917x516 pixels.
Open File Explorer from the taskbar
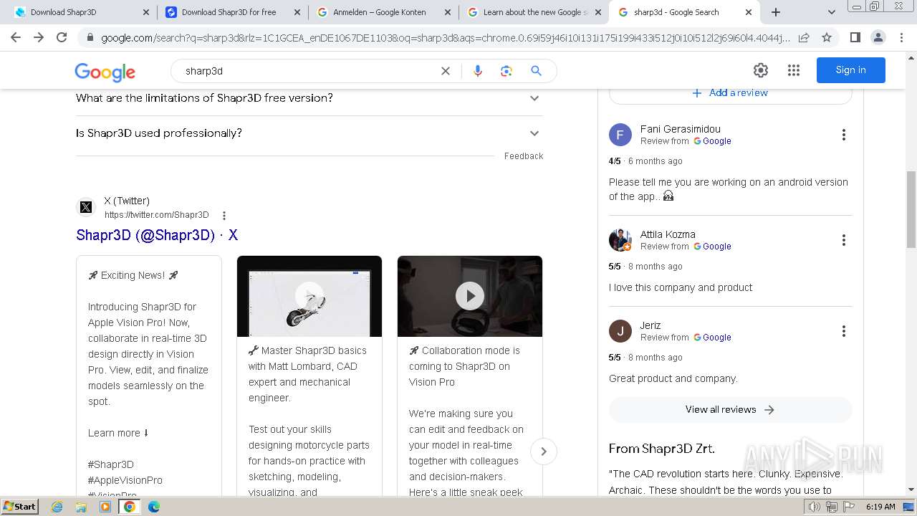(x=81, y=507)
